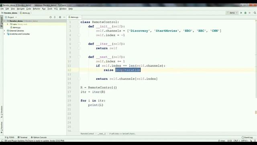Open the View menu
Screen dimensions: 257x145
13,9
